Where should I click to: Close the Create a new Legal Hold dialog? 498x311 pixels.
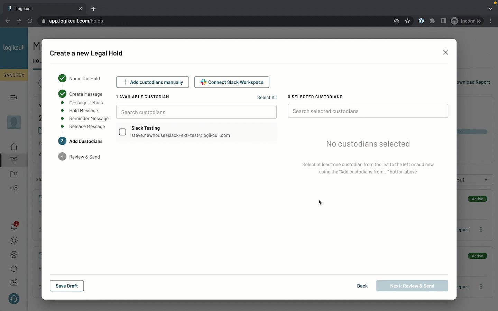coord(445,52)
